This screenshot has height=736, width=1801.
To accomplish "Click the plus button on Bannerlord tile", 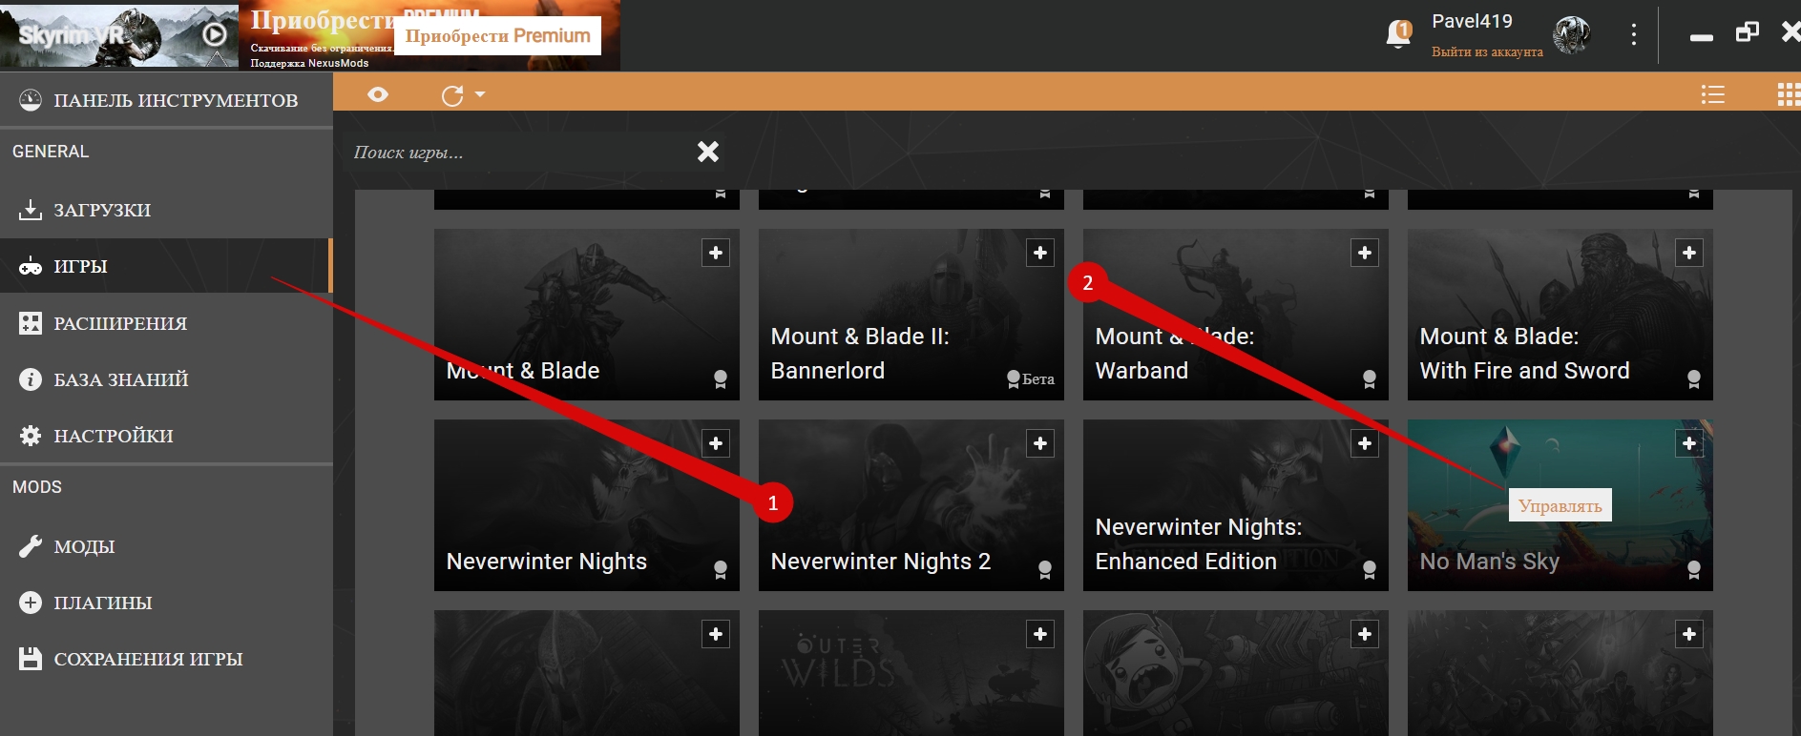I will [1040, 253].
